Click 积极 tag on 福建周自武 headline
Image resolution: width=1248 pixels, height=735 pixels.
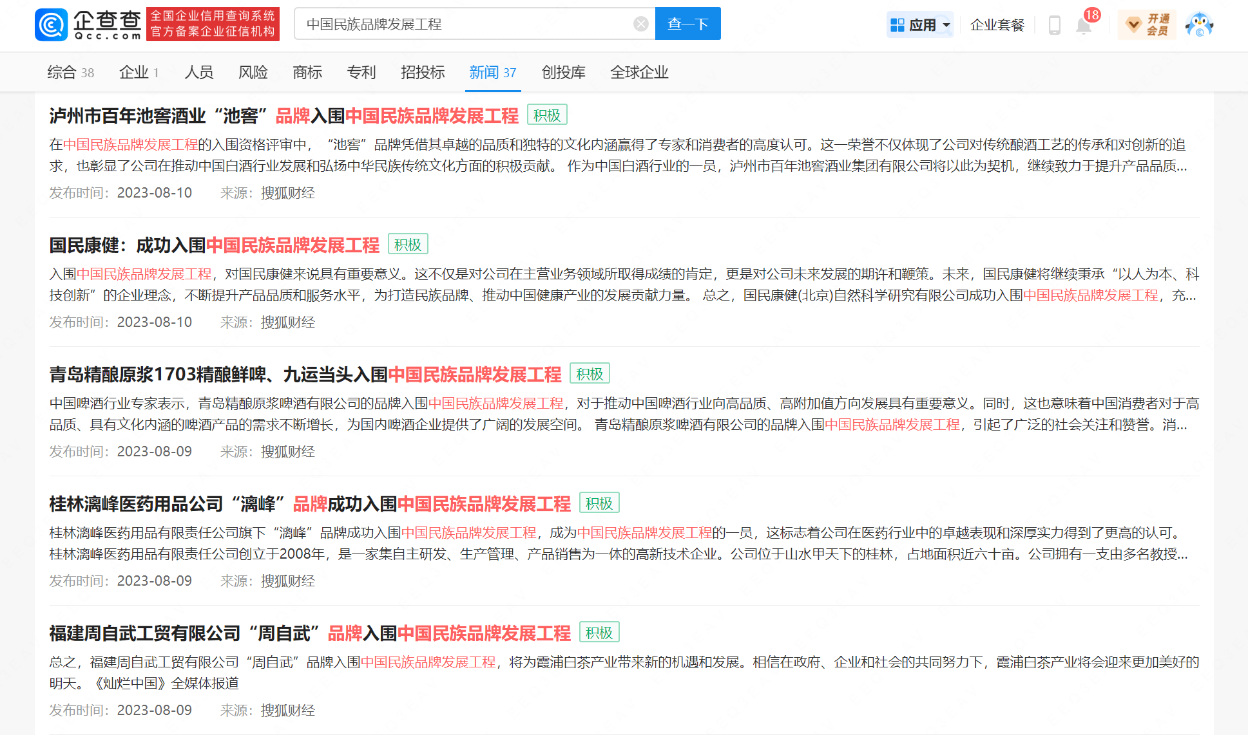(599, 633)
